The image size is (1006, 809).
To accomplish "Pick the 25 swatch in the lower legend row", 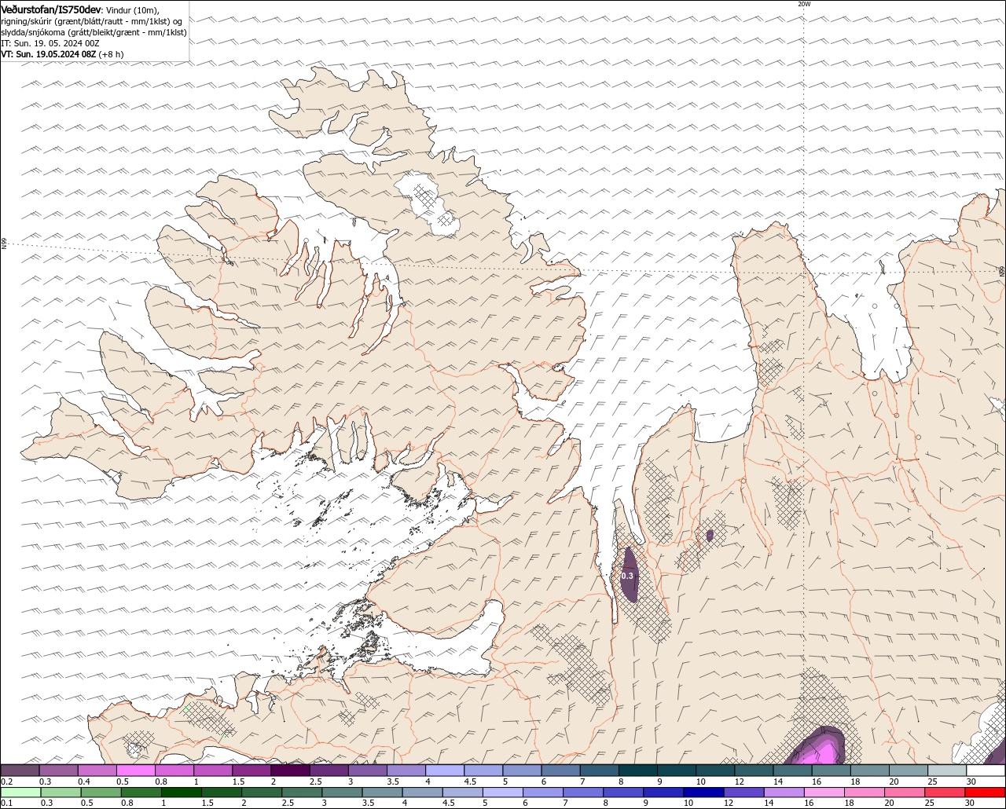I will [944, 793].
